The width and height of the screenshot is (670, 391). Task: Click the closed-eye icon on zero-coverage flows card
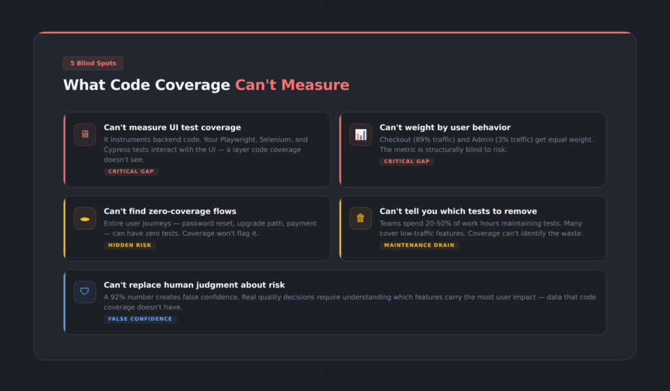pos(84,218)
